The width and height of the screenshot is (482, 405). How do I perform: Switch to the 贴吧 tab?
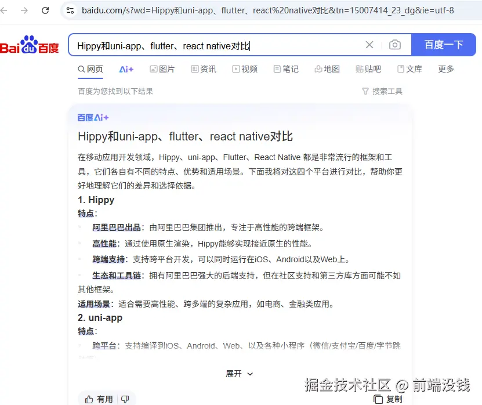tap(368, 69)
